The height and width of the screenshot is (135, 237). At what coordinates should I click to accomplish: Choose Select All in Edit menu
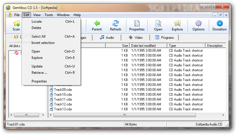point(51,36)
